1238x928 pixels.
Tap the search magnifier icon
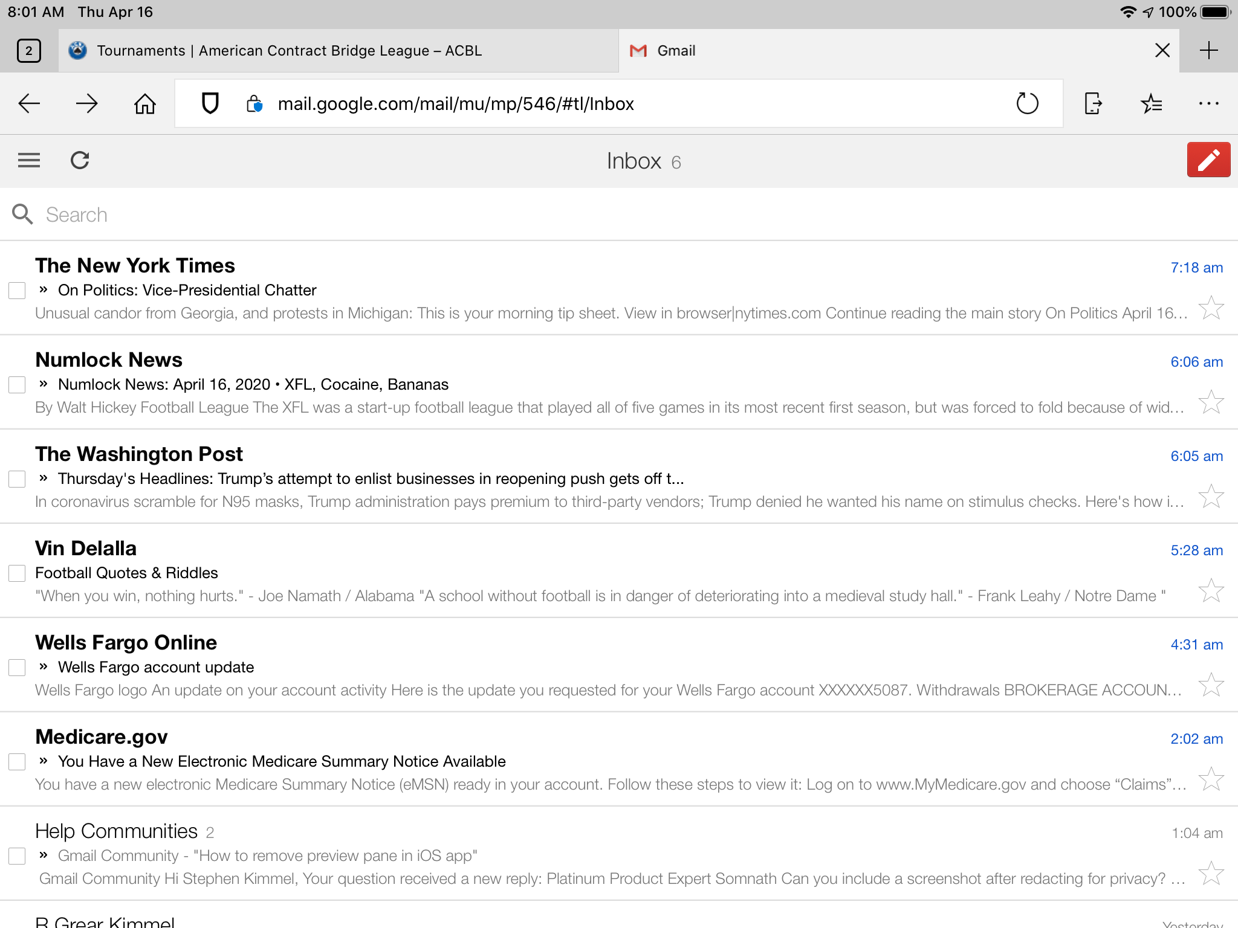(x=22, y=214)
